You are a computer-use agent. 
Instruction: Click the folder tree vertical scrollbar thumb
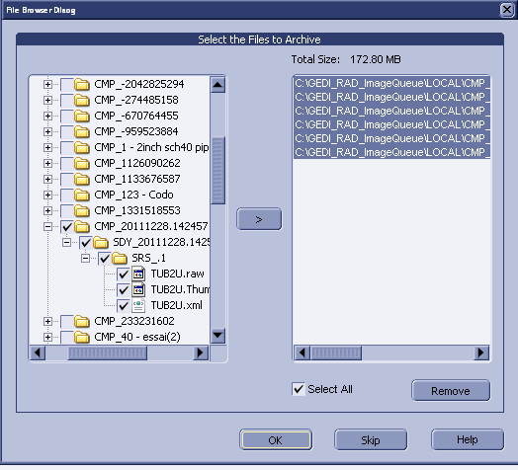tap(218, 171)
